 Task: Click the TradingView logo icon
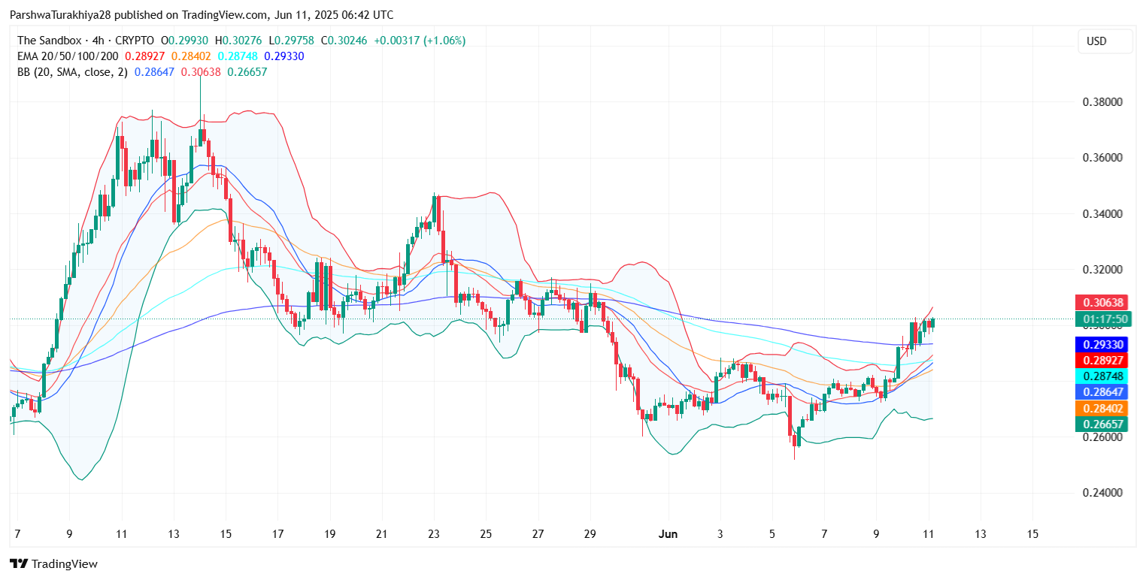(x=18, y=564)
